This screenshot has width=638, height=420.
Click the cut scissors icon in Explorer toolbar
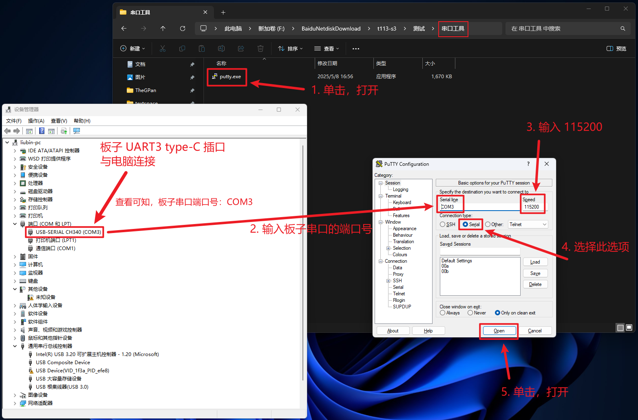(163, 48)
